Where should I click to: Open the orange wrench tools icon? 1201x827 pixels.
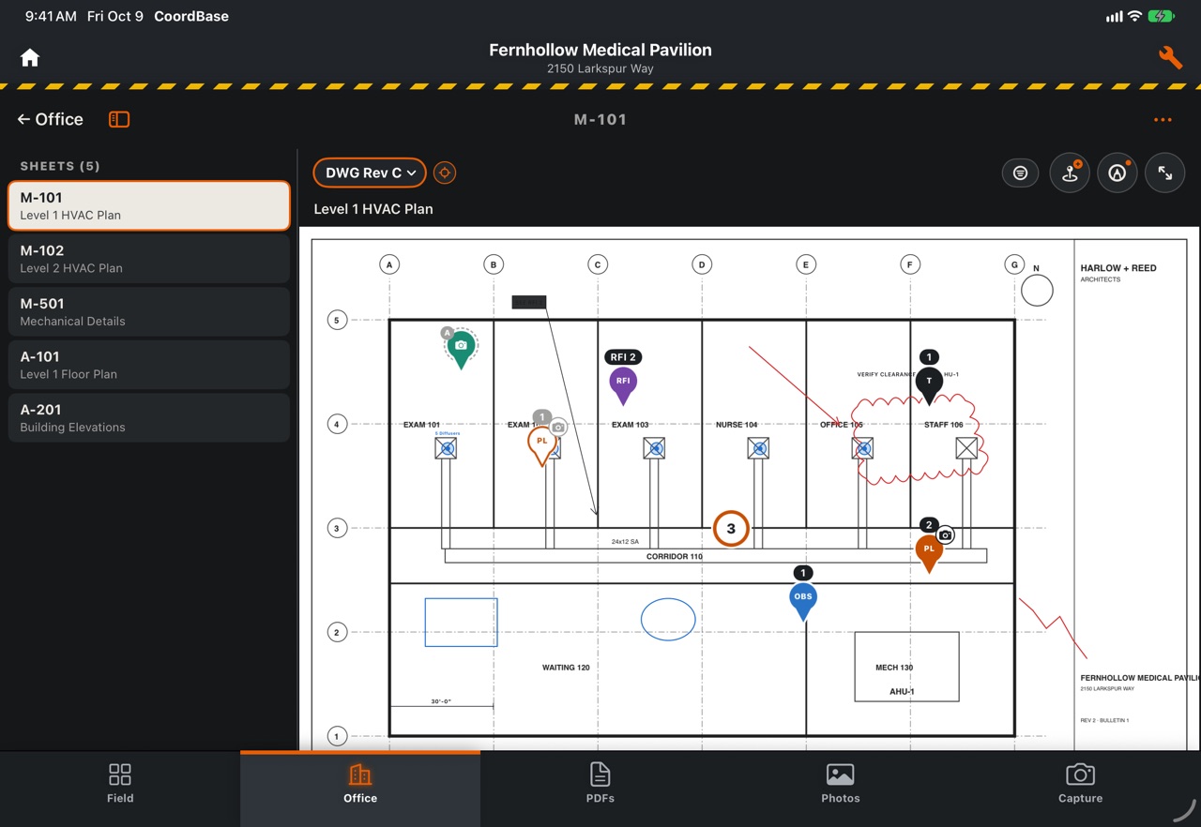tap(1170, 58)
